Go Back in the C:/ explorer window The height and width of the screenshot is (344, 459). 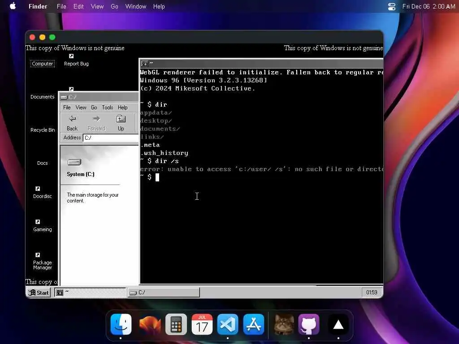(x=72, y=123)
